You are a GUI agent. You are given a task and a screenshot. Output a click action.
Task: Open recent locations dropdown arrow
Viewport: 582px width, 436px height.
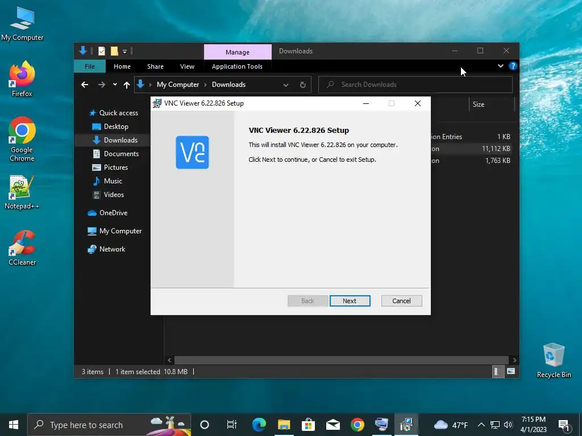tap(115, 85)
